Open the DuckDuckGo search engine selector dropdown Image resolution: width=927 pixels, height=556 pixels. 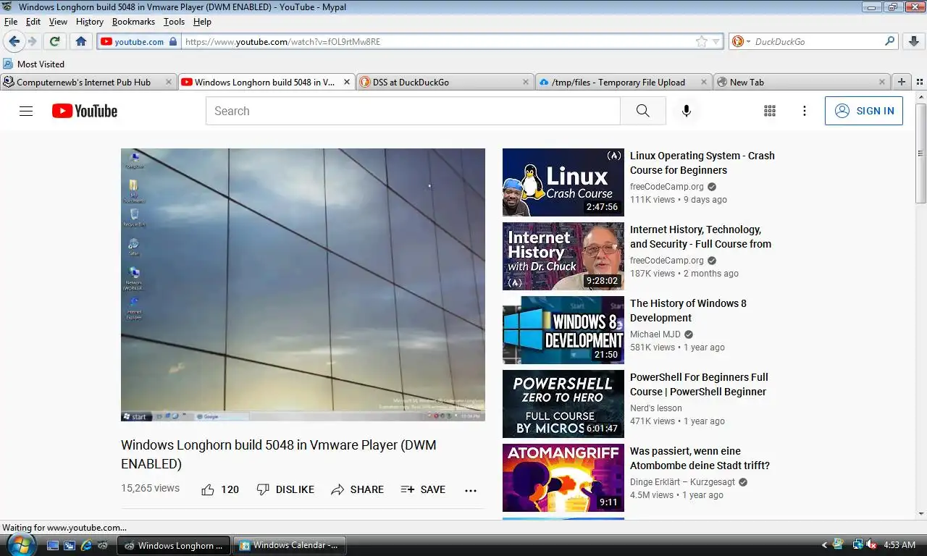(x=742, y=41)
